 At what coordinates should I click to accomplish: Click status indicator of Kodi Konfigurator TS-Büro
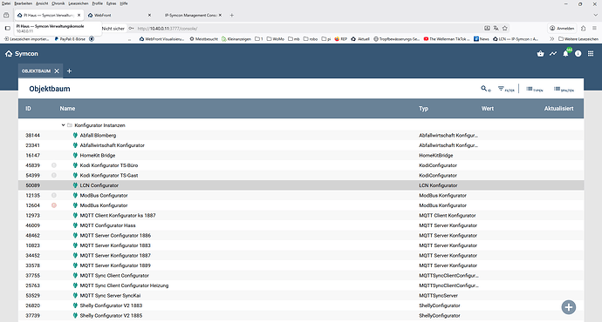pyautogui.click(x=54, y=165)
